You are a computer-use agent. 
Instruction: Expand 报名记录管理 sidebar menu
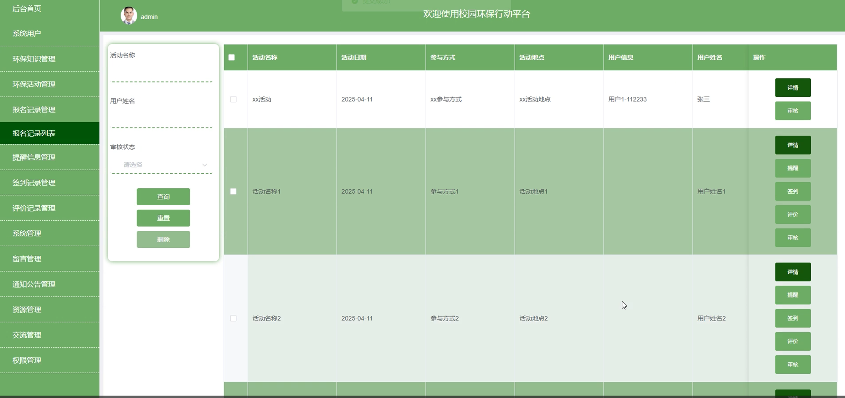click(x=34, y=110)
